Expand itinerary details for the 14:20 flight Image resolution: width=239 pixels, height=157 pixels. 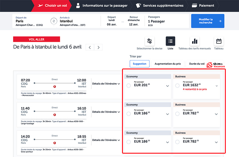pos(106,140)
